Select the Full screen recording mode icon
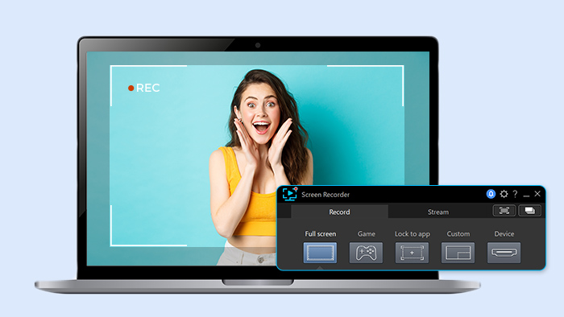The image size is (564, 317). click(320, 253)
